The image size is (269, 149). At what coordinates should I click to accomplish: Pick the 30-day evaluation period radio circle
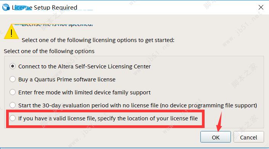[x=13, y=105]
